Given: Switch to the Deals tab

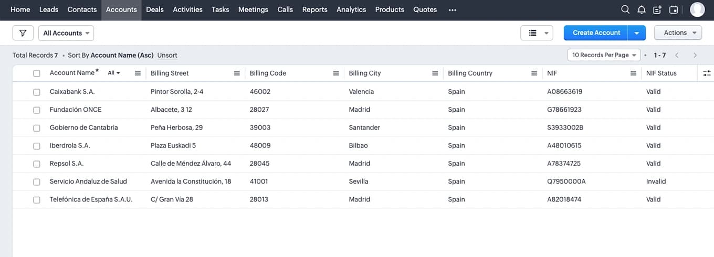Looking at the screenshot, I should pyautogui.click(x=155, y=9).
